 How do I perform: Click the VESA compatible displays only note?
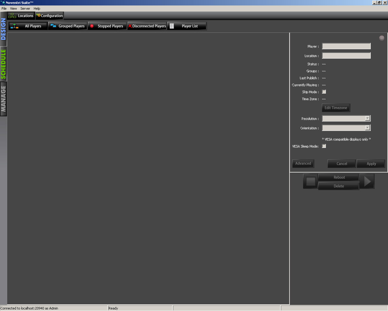[x=346, y=139]
